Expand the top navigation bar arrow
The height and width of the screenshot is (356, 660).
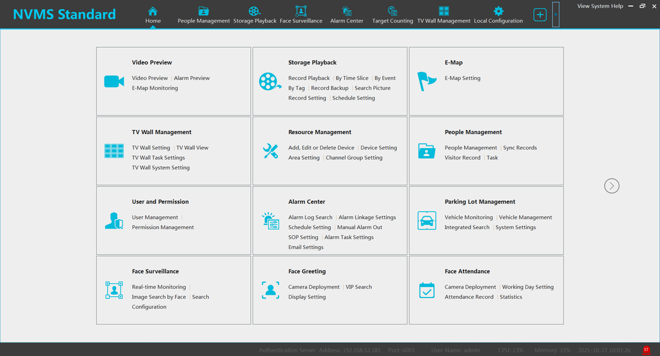pyautogui.click(x=556, y=15)
